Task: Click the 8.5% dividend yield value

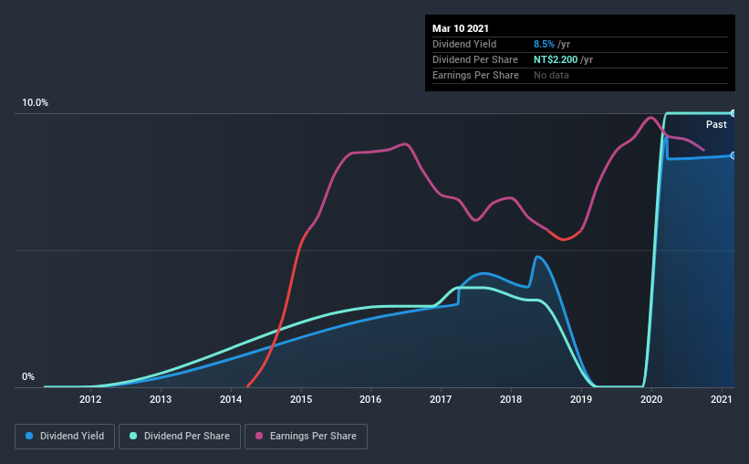Action: pos(544,44)
